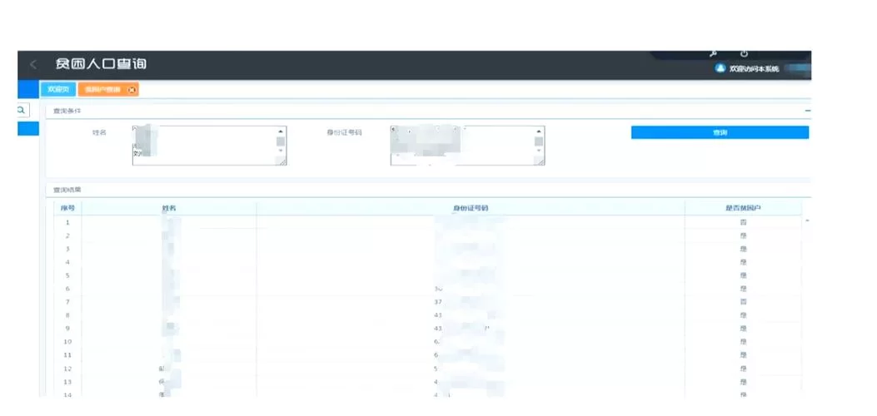Click the resize grip of 身份证号码 text area
The height and width of the screenshot is (416, 877).
(541, 161)
